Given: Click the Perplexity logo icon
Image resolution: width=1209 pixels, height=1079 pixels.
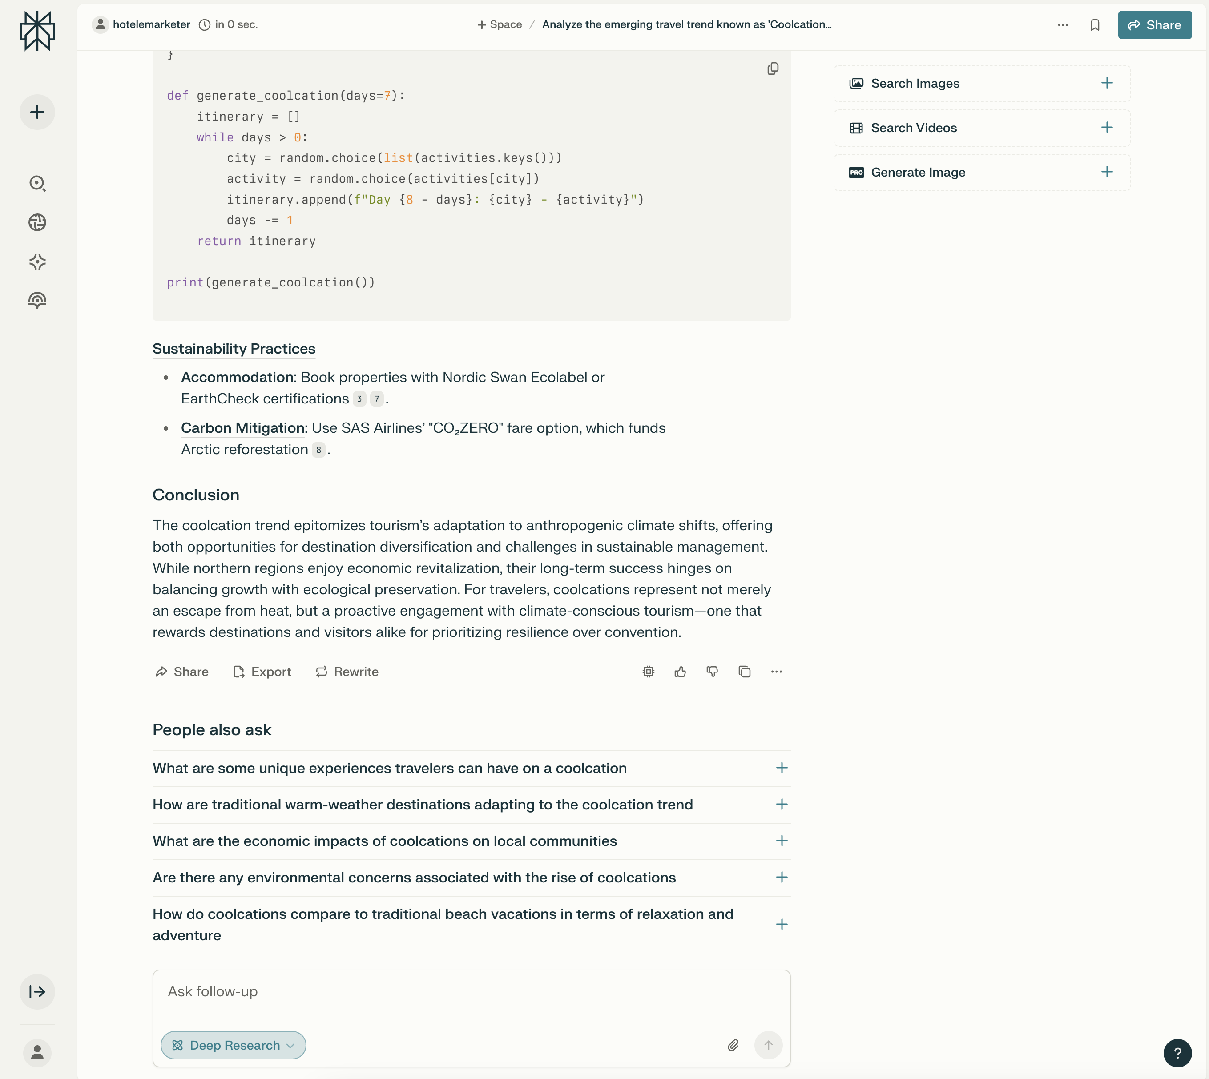Looking at the screenshot, I should pos(37,31).
